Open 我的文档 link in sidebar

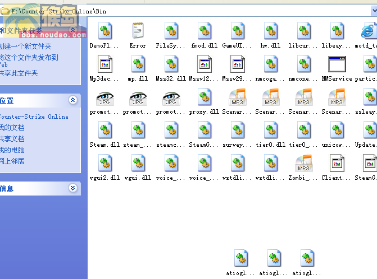[x=12, y=128]
